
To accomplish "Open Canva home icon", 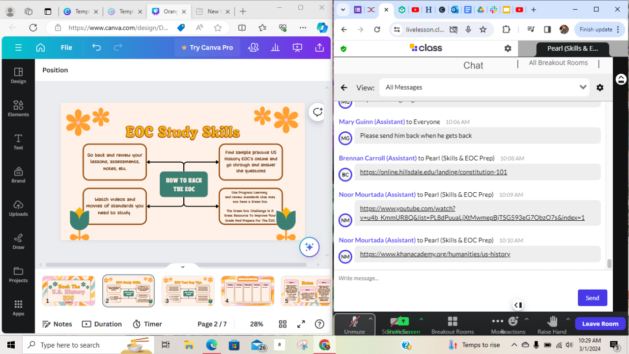I will (41, 48).
